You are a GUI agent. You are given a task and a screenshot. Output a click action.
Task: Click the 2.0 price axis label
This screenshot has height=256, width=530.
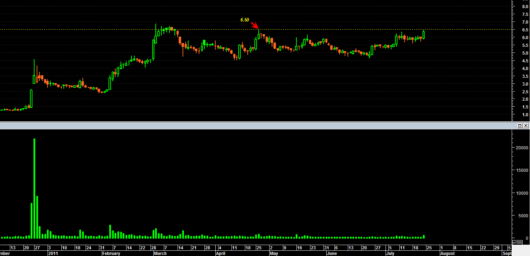[x=525, y=99]
